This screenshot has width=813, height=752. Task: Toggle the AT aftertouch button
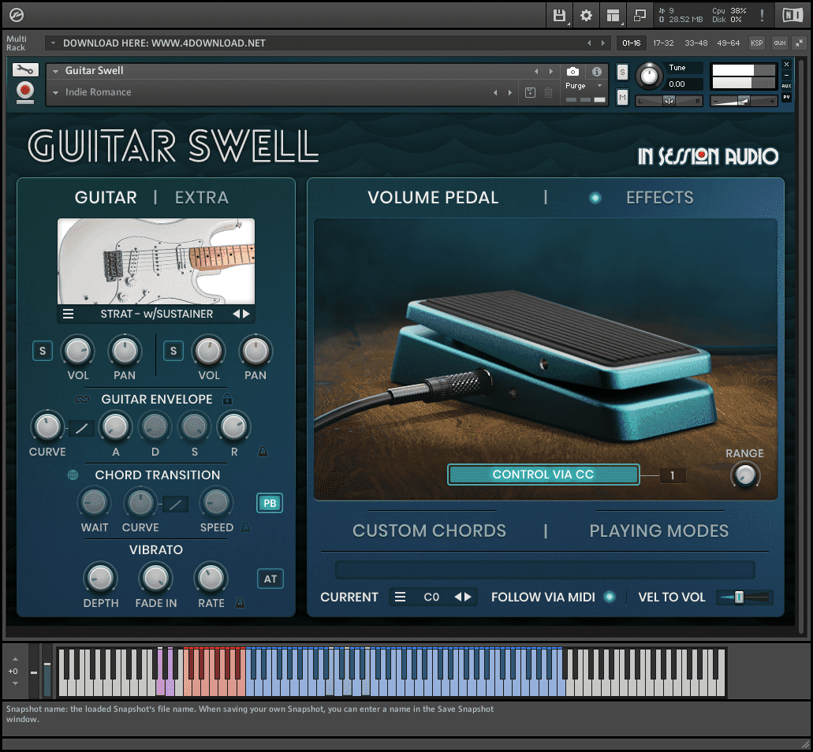[x=270, y=579]
